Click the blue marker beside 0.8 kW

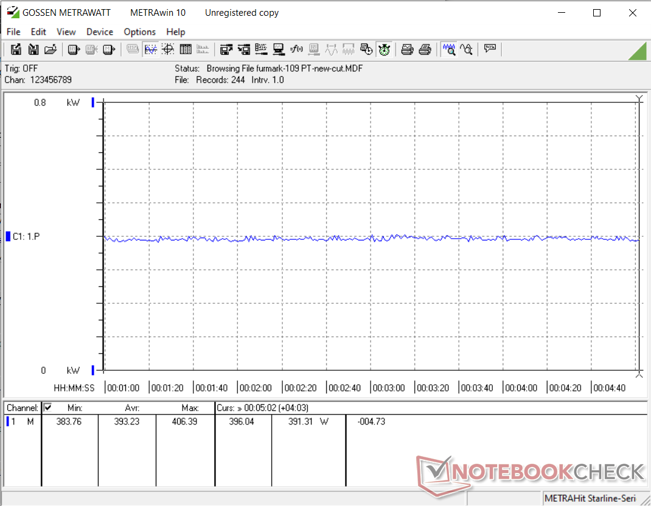coord(93,103)
